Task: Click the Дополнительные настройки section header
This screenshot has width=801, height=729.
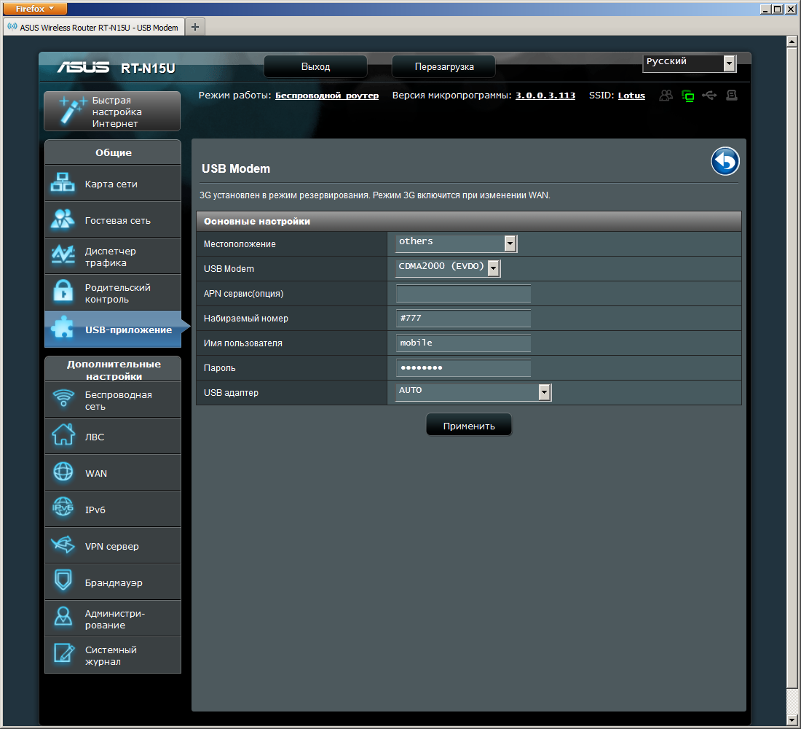Action: tap(113, 370)
